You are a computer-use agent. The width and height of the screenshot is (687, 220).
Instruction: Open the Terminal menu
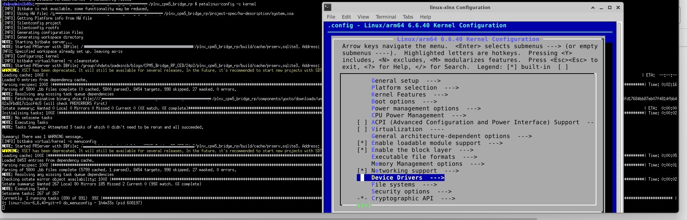pos(386,17)
